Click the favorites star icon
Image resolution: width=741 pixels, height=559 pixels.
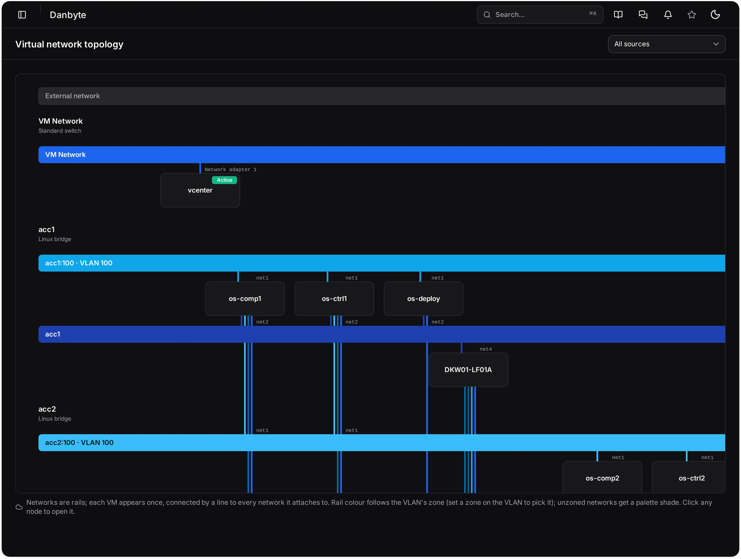pyautogui.click(x=691, y=15)
